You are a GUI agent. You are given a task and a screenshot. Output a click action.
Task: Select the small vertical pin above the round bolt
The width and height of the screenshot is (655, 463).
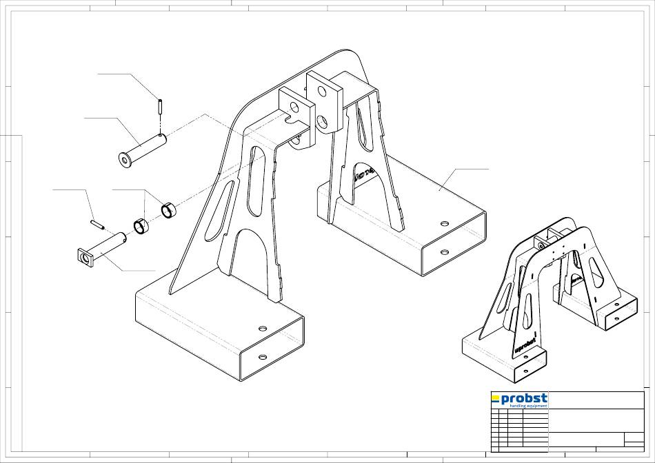160,105
